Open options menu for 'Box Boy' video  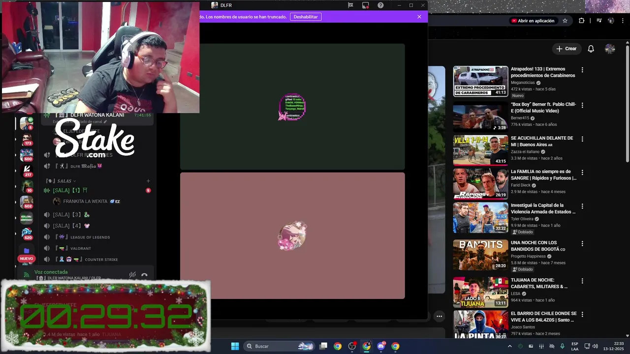[x=582, y=105]
